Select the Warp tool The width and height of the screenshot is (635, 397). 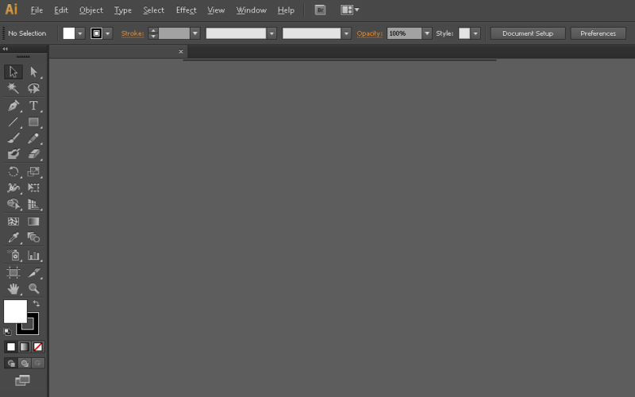[x=13, y=187]
